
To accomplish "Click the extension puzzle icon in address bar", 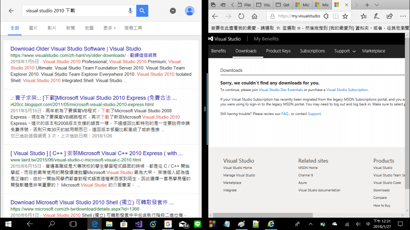I will 326,16.
